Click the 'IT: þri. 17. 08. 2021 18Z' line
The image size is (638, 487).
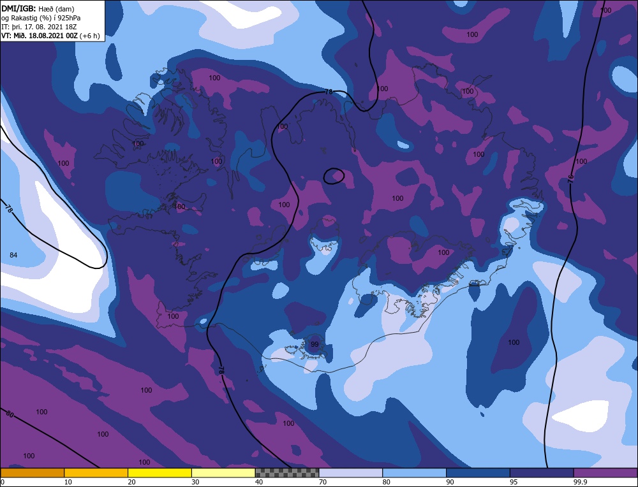click(x=40, y=27)
